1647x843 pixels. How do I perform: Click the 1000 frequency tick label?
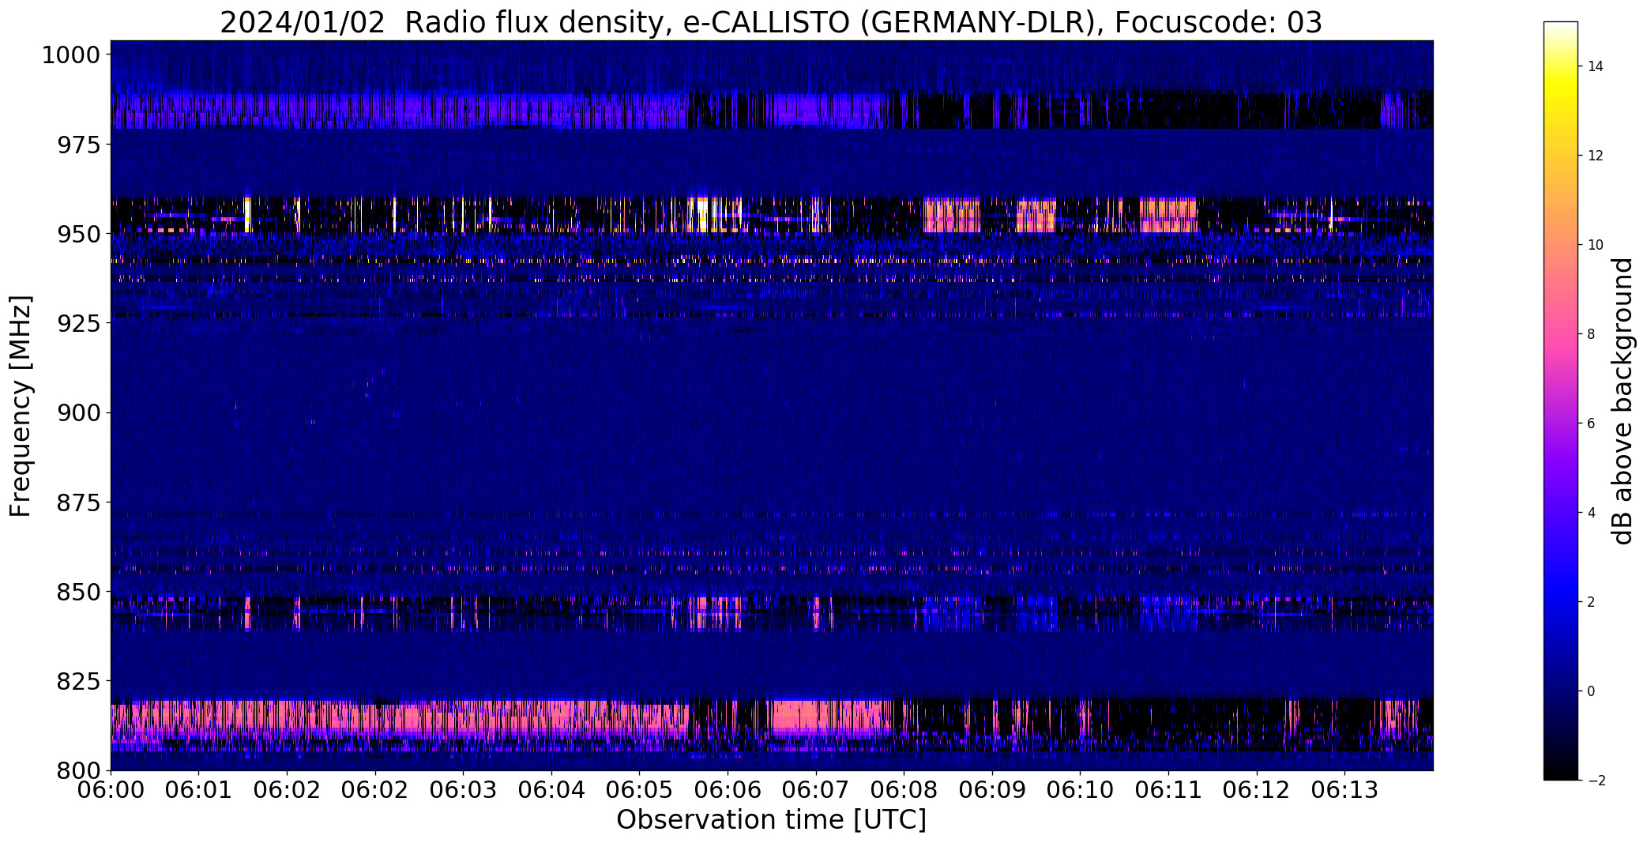click(70, 55)
